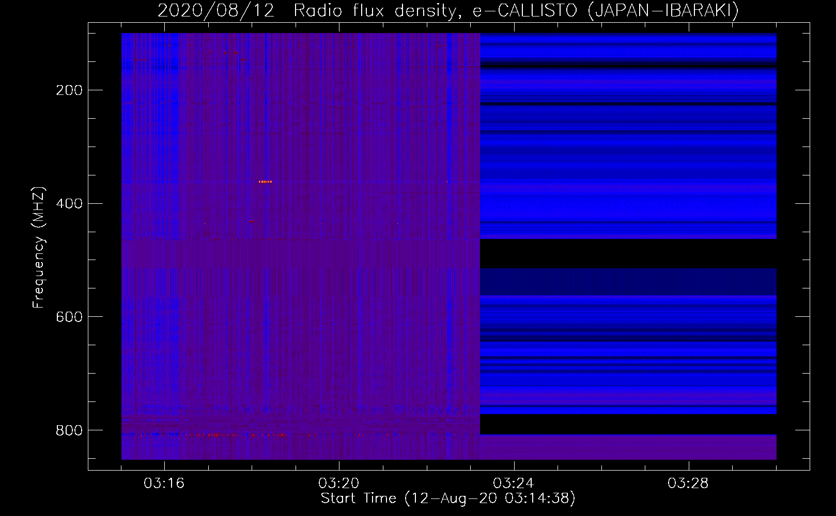Click the plot title mentioning e-CALLISTO JAPAN-IBARAKI
Viewport: 836px width, 516px height.
[448, 10]
